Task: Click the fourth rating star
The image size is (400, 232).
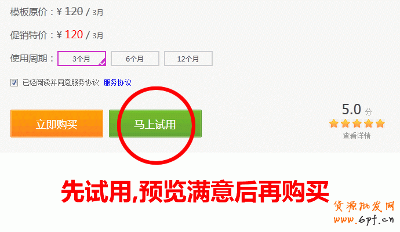Action: click(x=369, y=124)
